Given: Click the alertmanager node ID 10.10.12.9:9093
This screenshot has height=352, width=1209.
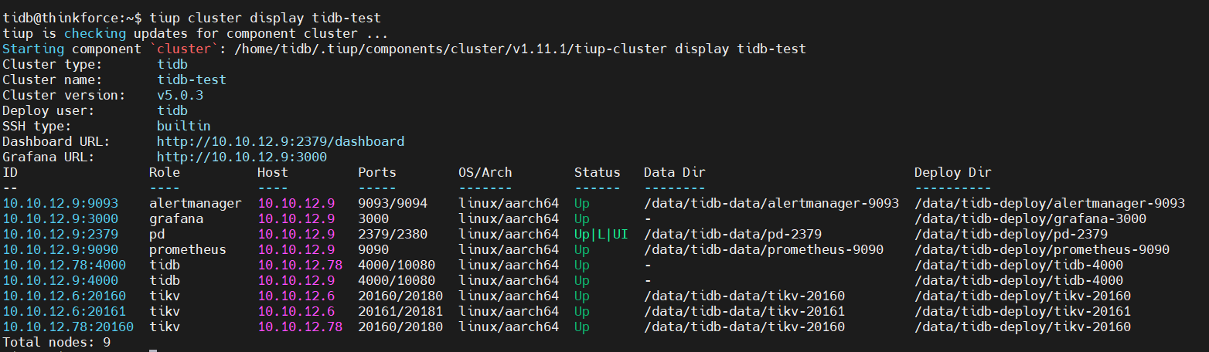Looking at the screenshot, I should pos(60,204).
